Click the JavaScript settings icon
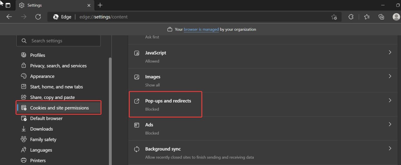Viewport: 401px width, 165px height. [137, 53]
